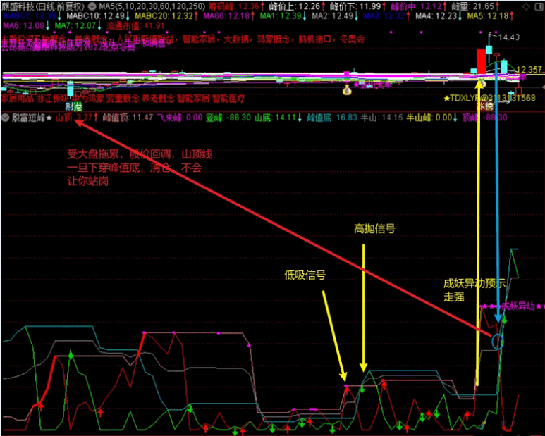Click the 峰值底: 16.83 value
The image size is (545, 436).
pos(332,118)
